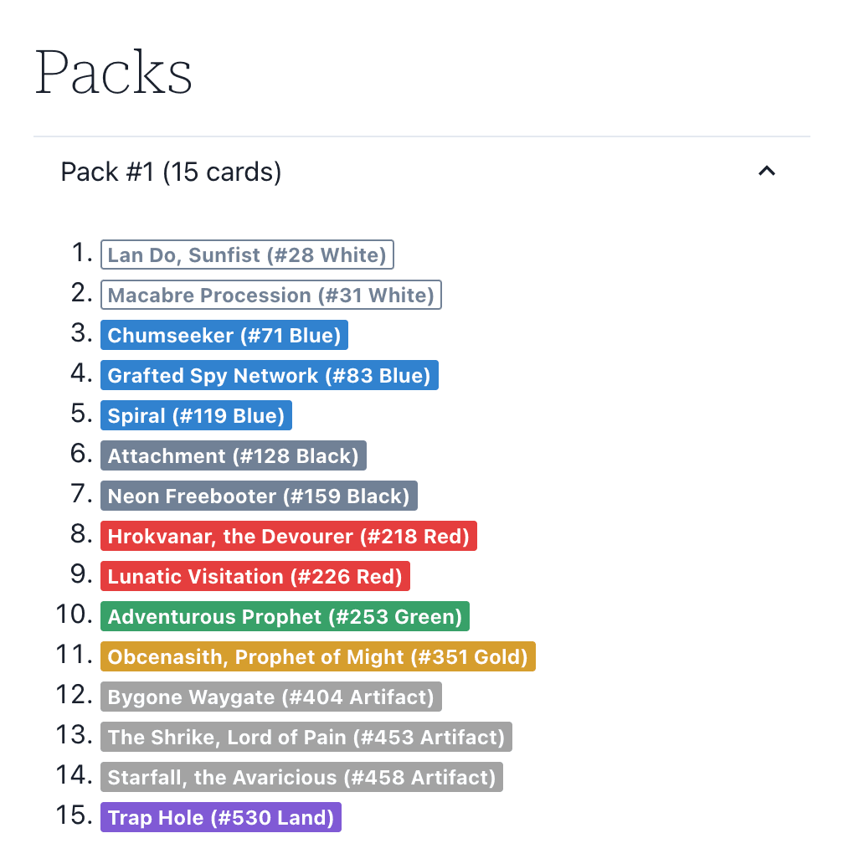Collapse Pack #1 with the chevron icon
Screen dimensions: 864x864
(766, 172)
